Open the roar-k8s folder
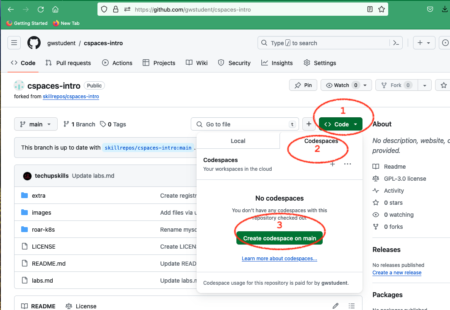450x310 pixels. [43, 230]
